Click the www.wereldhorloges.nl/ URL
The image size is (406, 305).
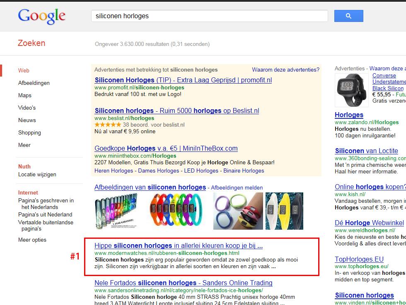365,231
